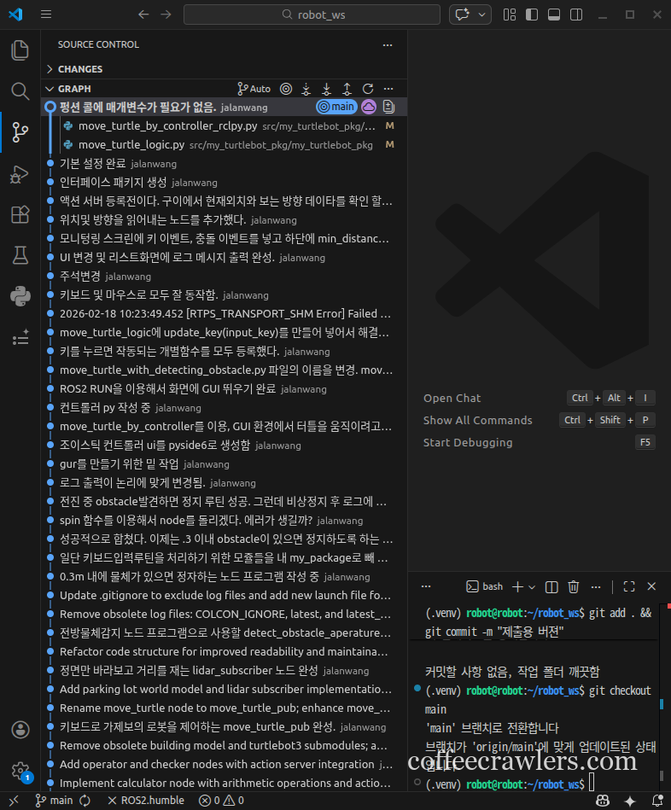Viewport: 671px width, 810px height.
Task: Open the Python panel in activity bar
Action: (20, 296)
